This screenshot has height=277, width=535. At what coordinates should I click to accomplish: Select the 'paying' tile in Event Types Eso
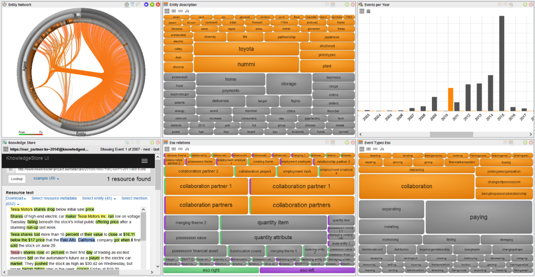[478, 217]
